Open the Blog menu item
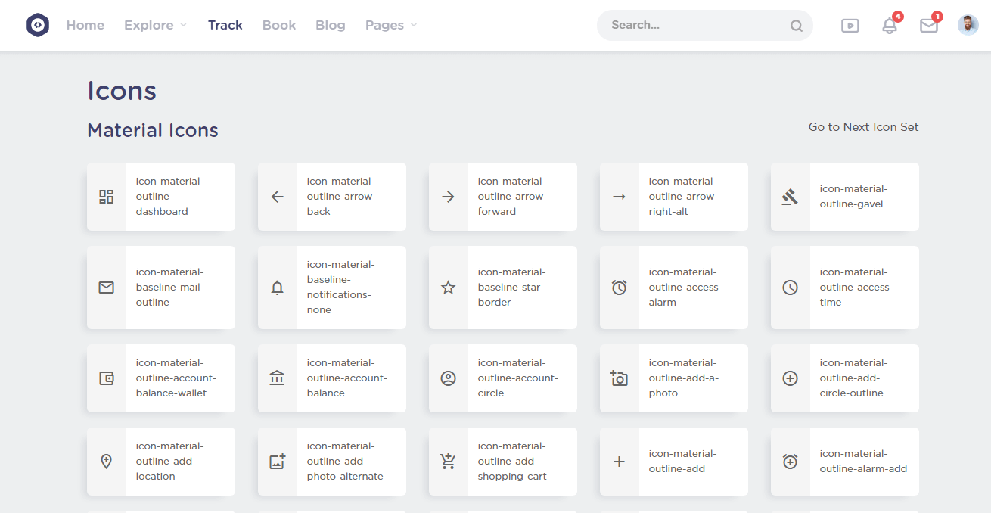Viewport: 991px width, 513px height. [330, 25]
